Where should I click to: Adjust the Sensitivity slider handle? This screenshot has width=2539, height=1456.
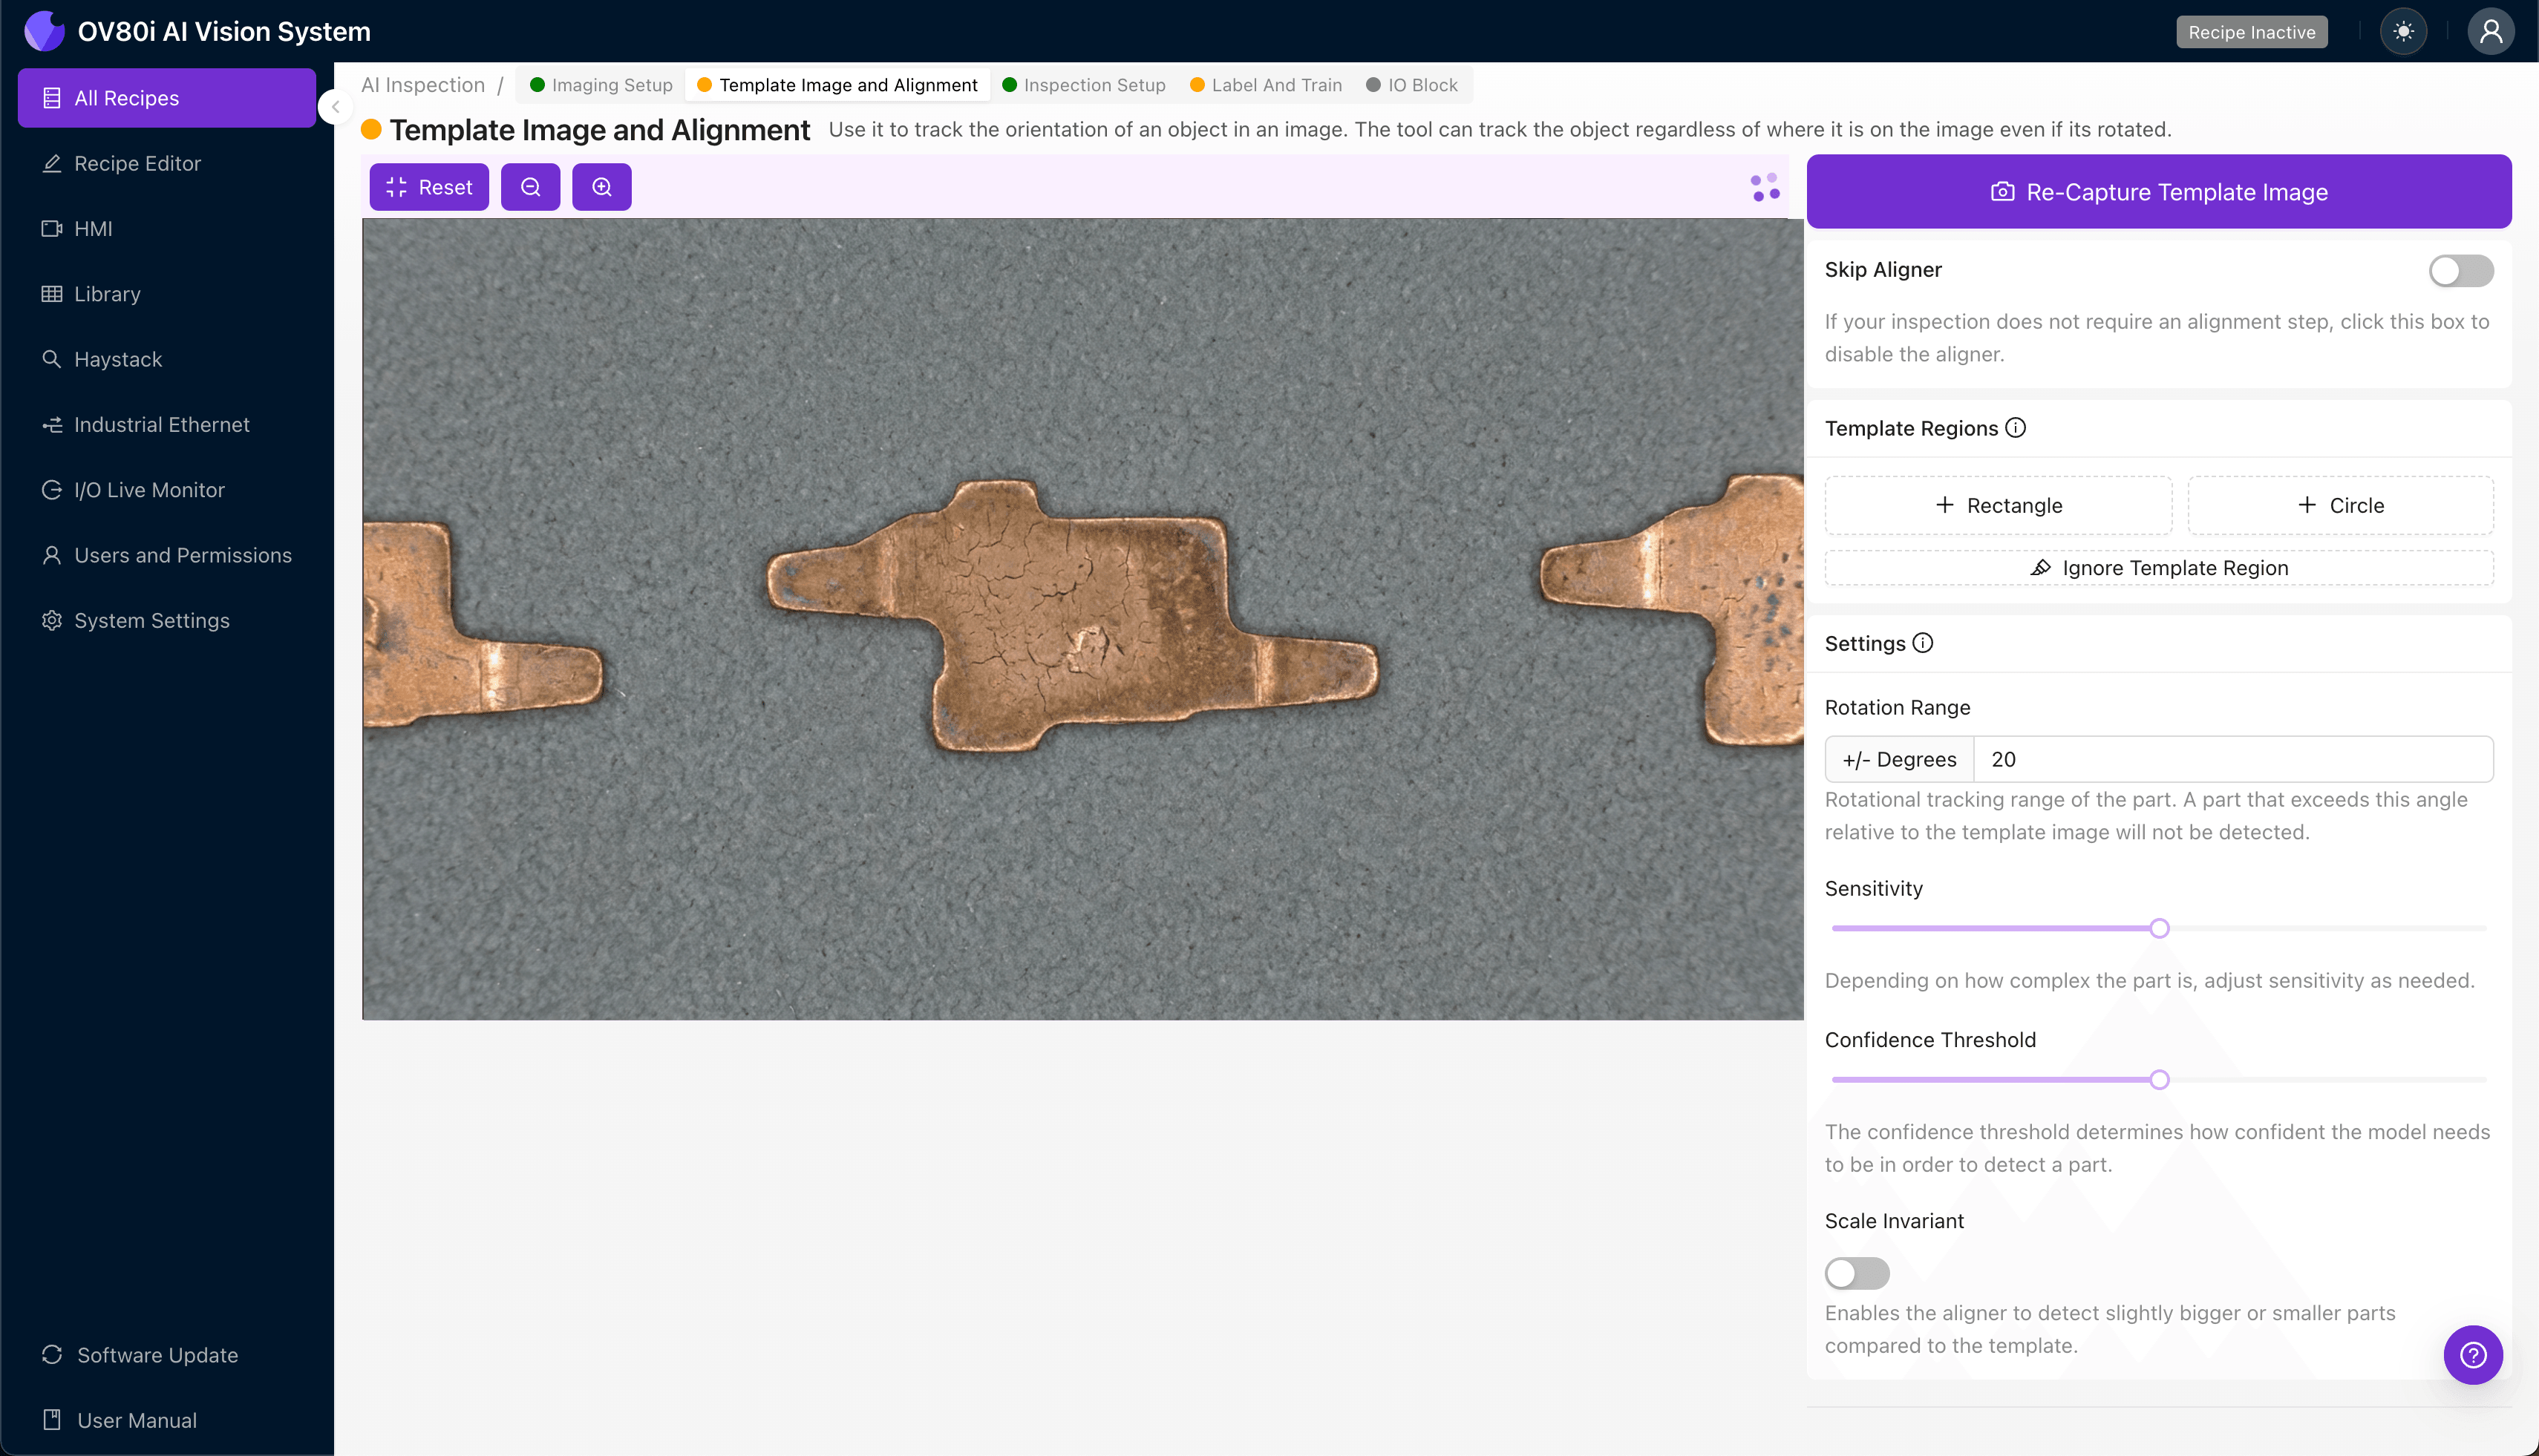pos(2160,927)
